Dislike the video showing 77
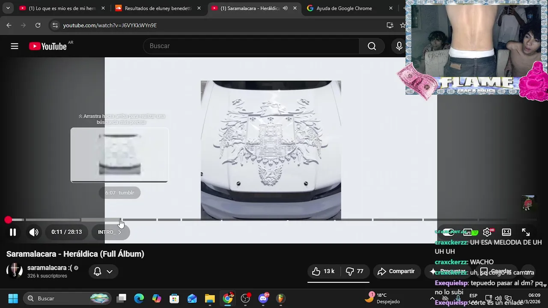The width and height of the screenshot is (548, 308). point(354,271)
